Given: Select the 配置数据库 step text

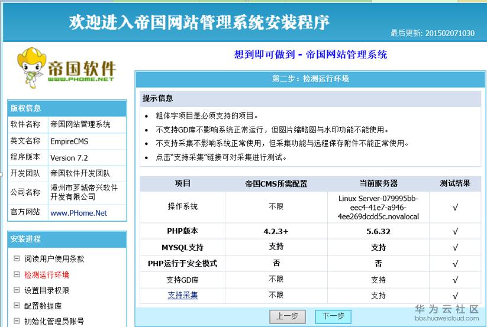Looking at the screenshot, I should pos(43,306).
